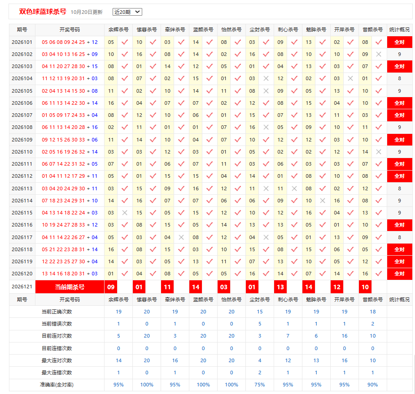Click the 最大连对次数 row label
Image resolution: width=415 pixels, height=394 pixels.
(57, 360)
